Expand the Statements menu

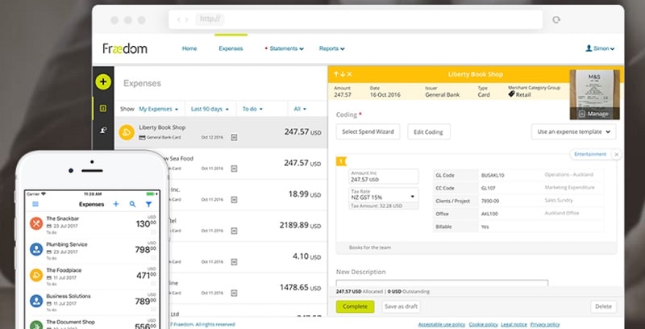coord(286,48)
